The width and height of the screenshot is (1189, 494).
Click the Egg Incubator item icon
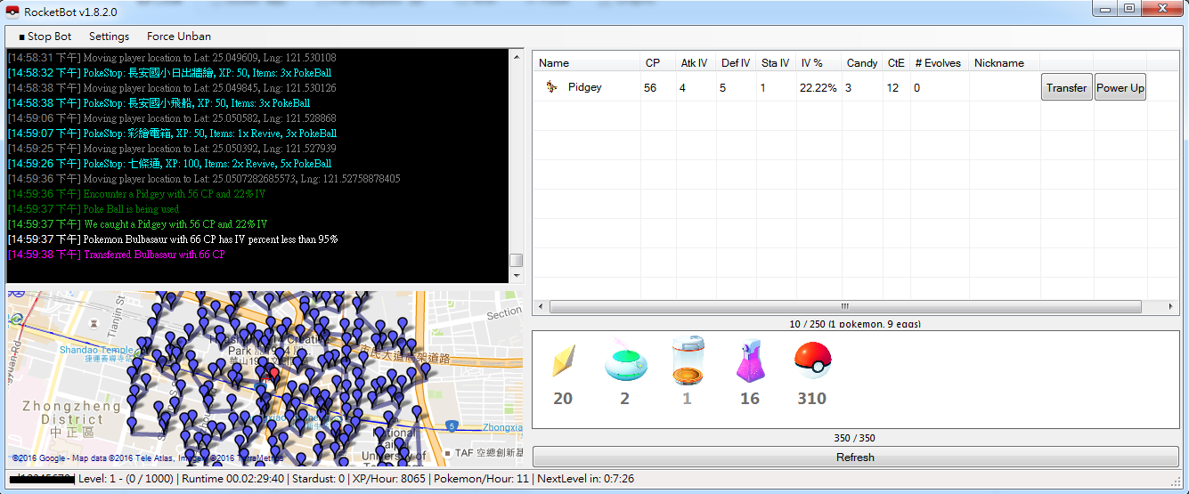point(688,360)
